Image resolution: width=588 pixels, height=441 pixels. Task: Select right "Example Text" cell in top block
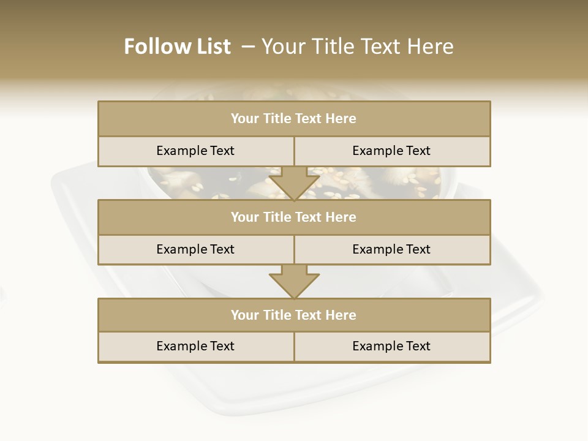click(x=391, y=151)
